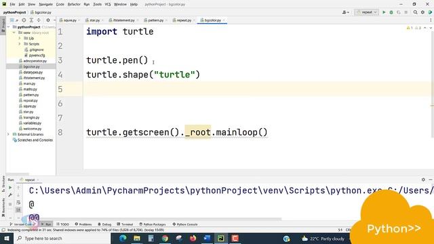434x244 pixels.
Task: Run with coverage from the top toolbar
Action: pyautogui.click(x=399, y=12)
